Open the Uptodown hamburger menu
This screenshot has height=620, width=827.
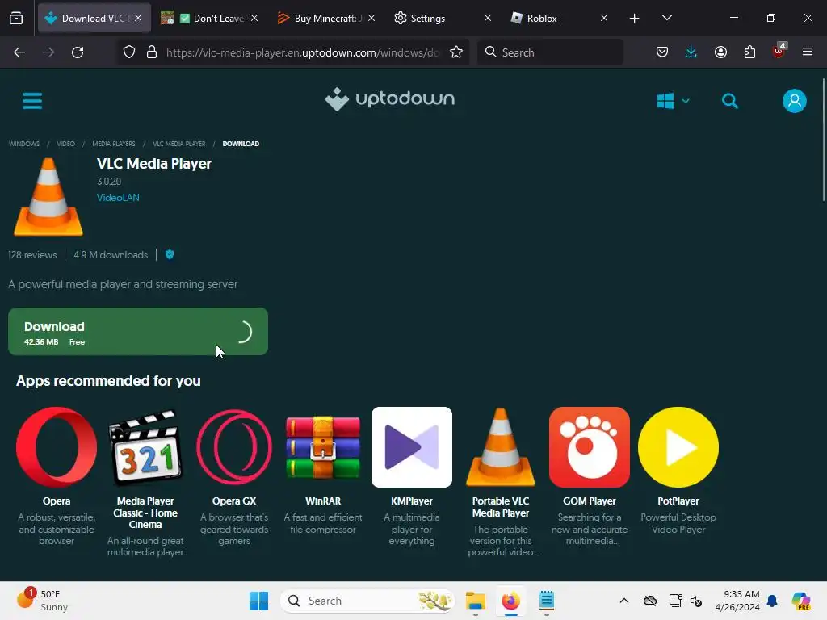click(x=32, y=101)
